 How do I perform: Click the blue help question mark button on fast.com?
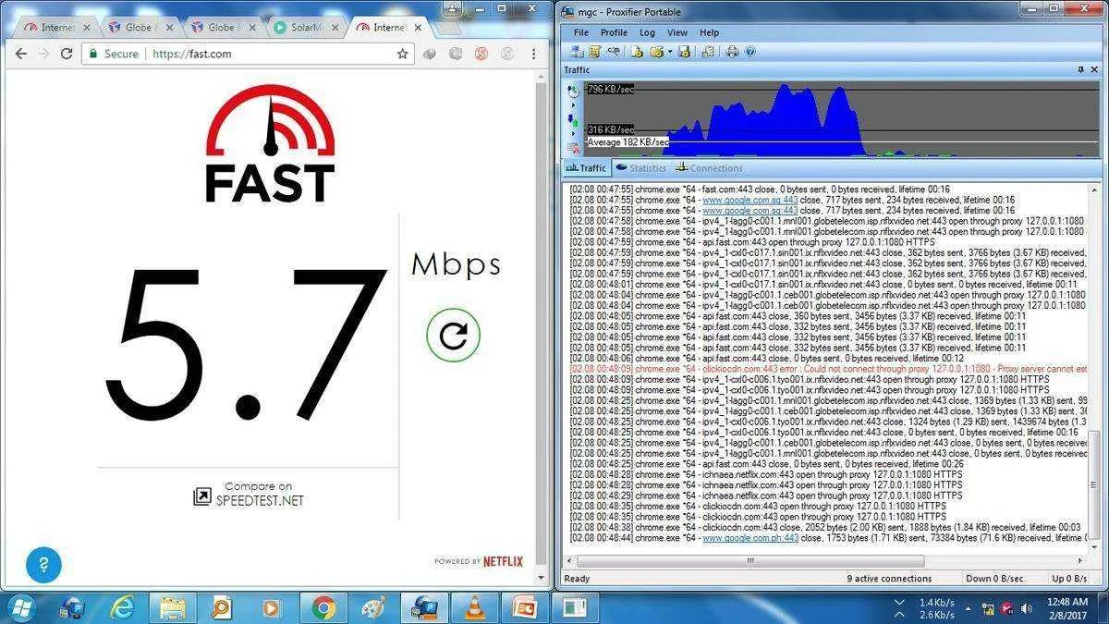[x=43, y=564]
